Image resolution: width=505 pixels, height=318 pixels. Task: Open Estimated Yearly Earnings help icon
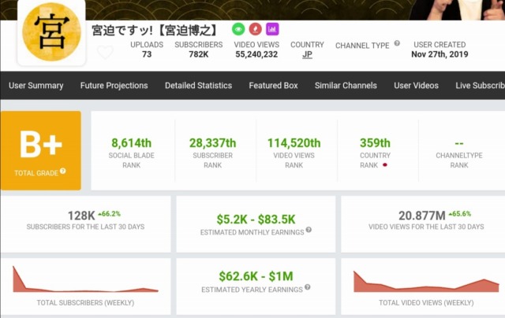click(x=308, y=287)
